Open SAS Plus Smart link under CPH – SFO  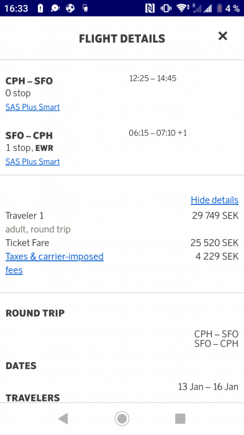coord(32,107)
